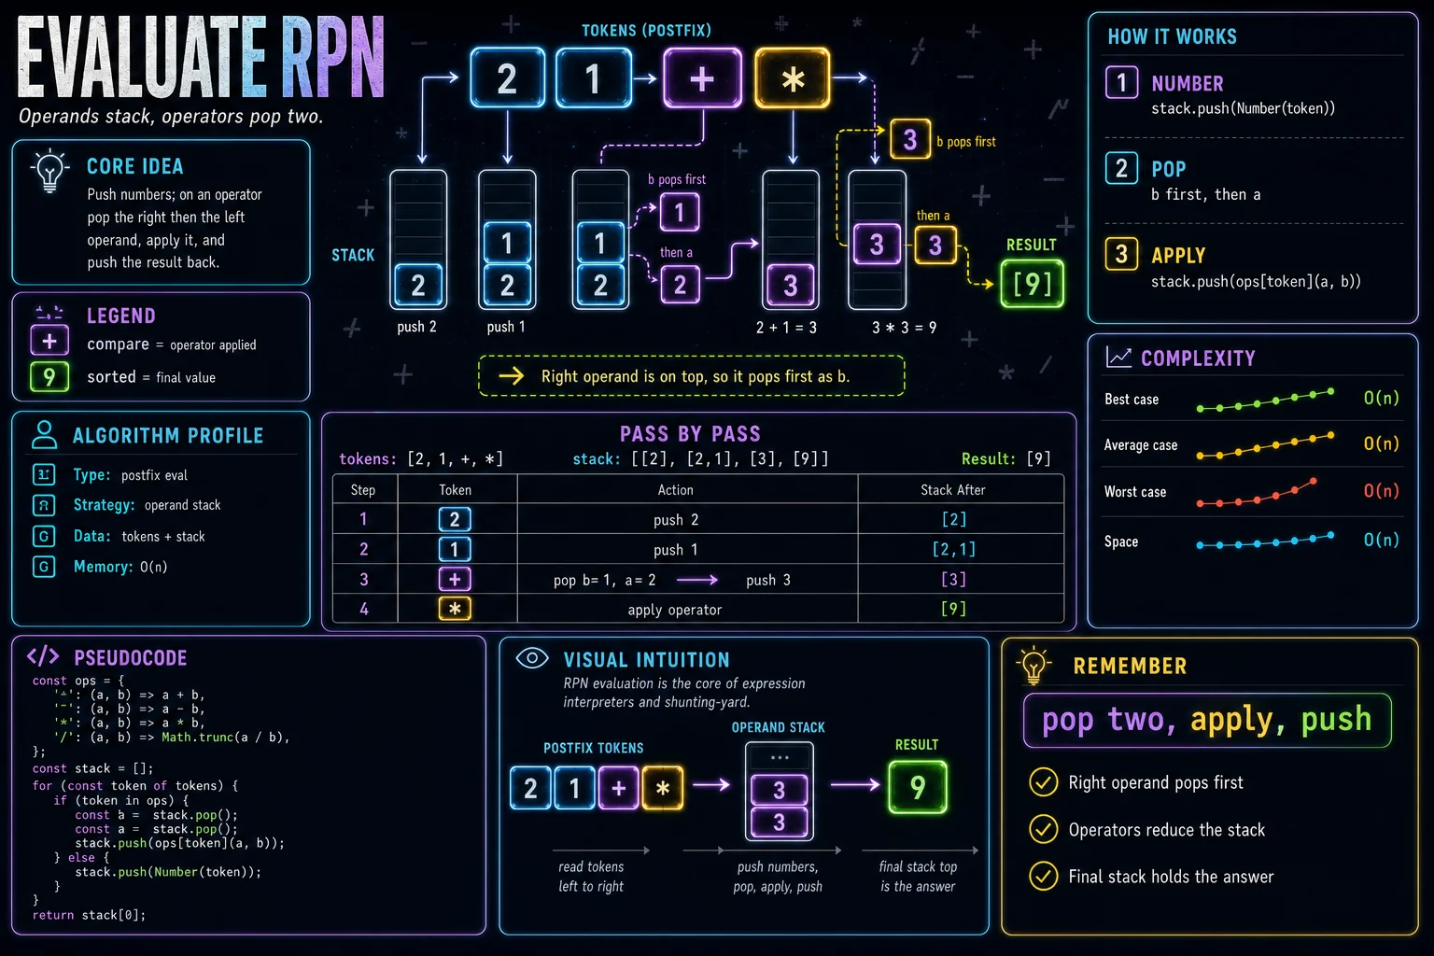Select the yellow asterisk token in top postfix row

(x=793, y=78)
